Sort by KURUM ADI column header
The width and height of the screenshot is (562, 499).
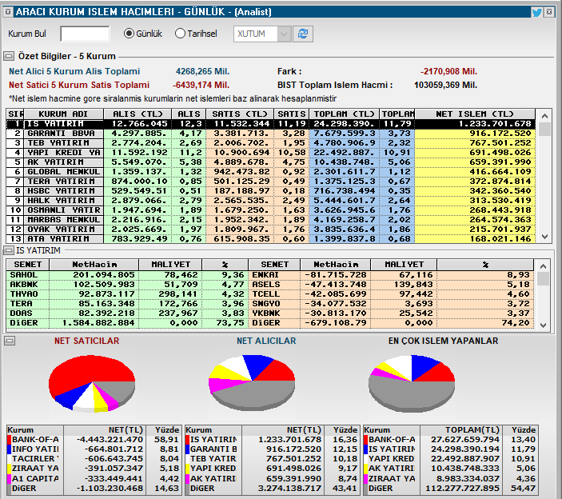coord(63,114)
